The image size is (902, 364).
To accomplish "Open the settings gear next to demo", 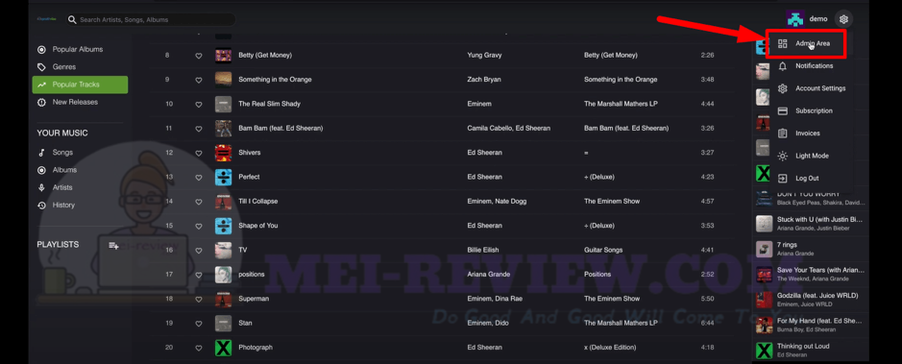I will [843, 19].
